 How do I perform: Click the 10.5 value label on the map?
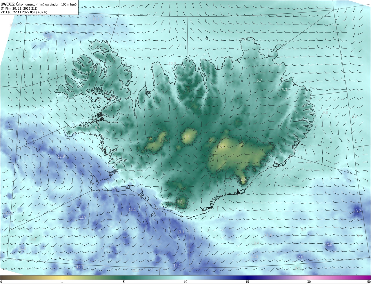tap(13, 25)
